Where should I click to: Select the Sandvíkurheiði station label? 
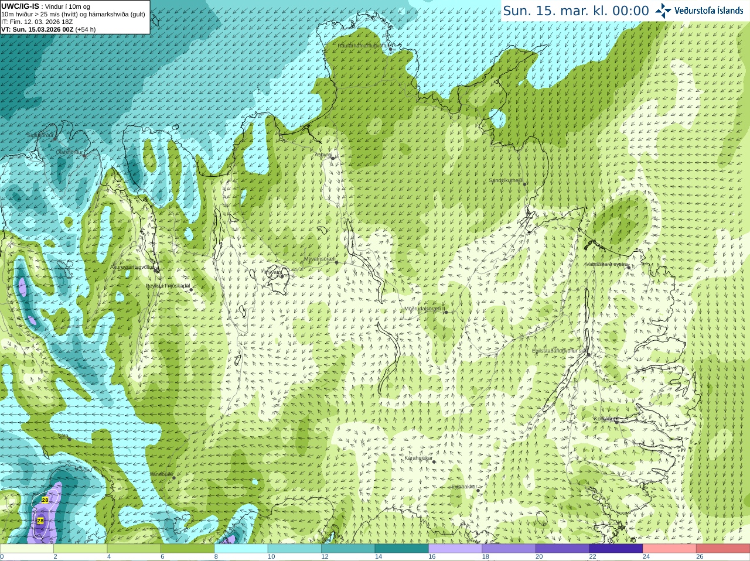(506, 180)
